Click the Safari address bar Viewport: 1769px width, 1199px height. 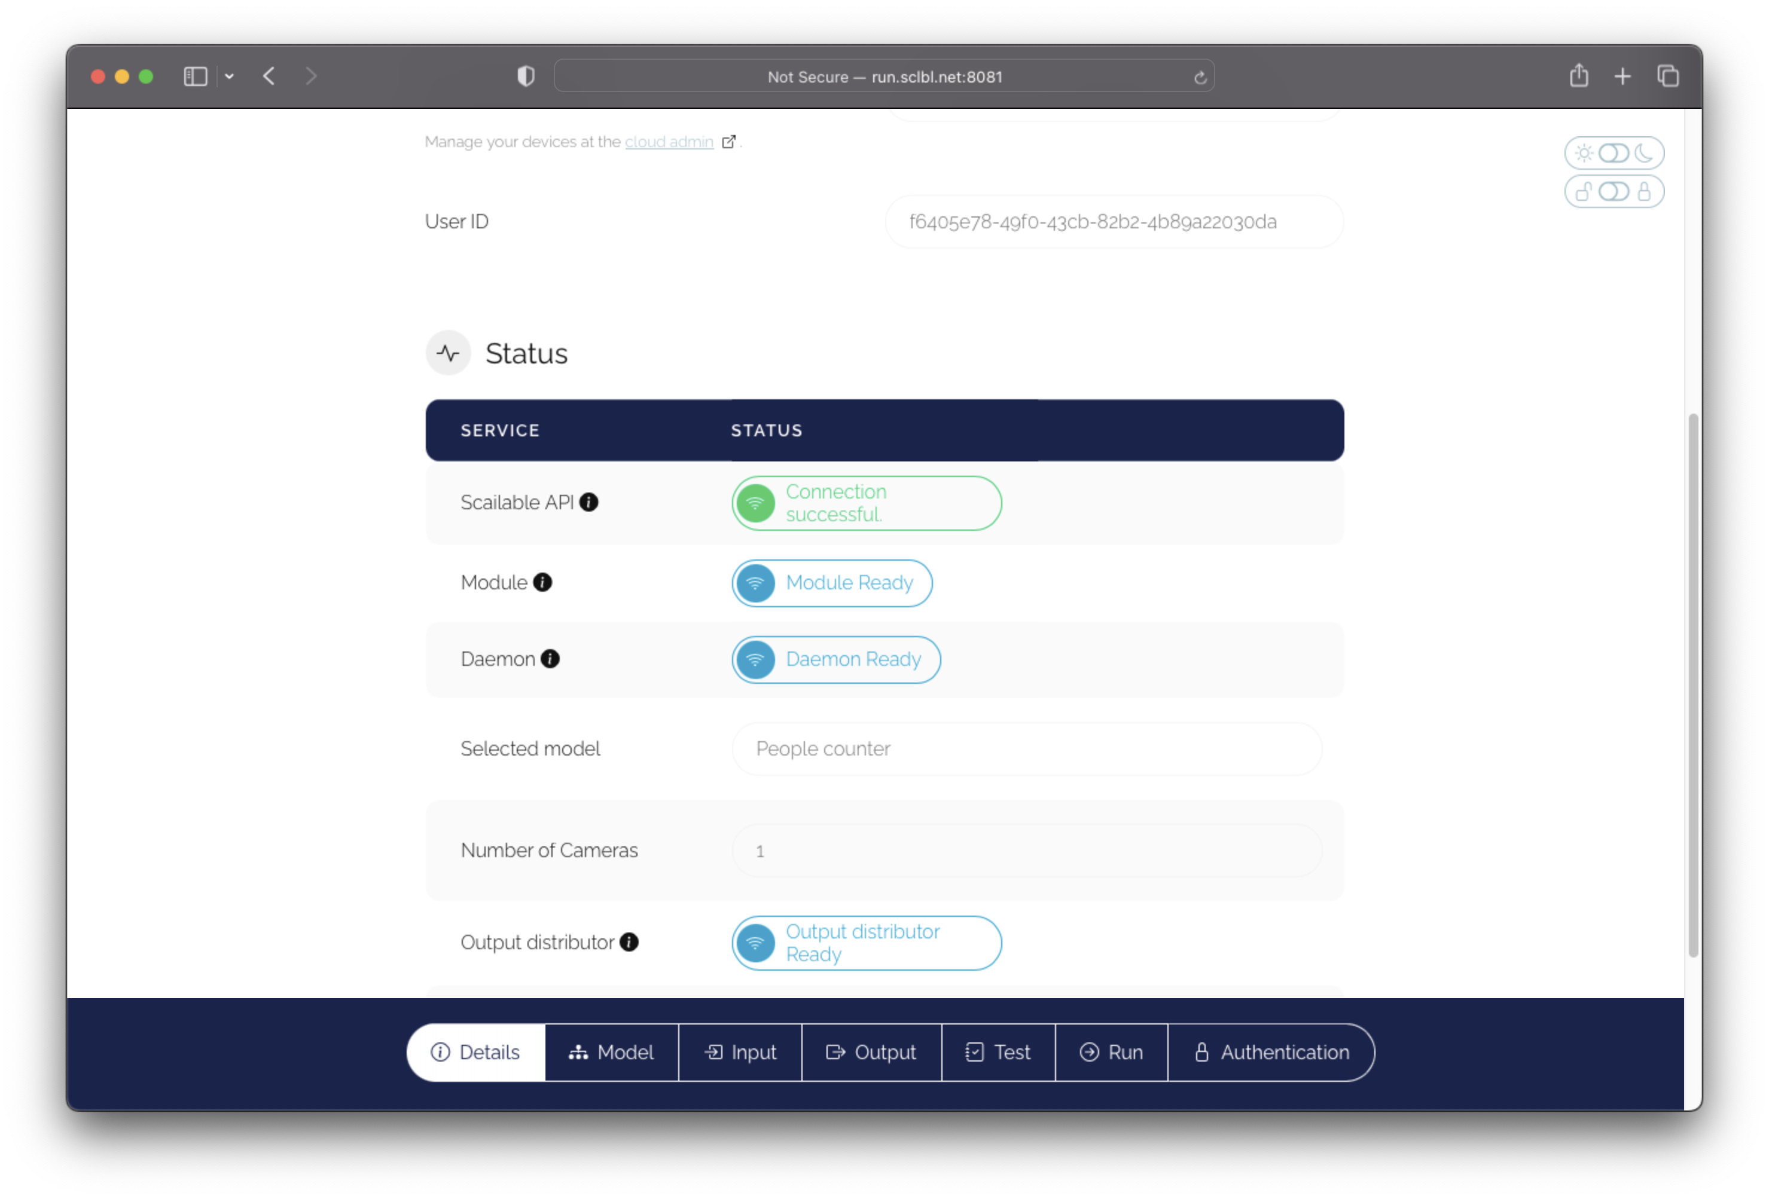[884, 76]
